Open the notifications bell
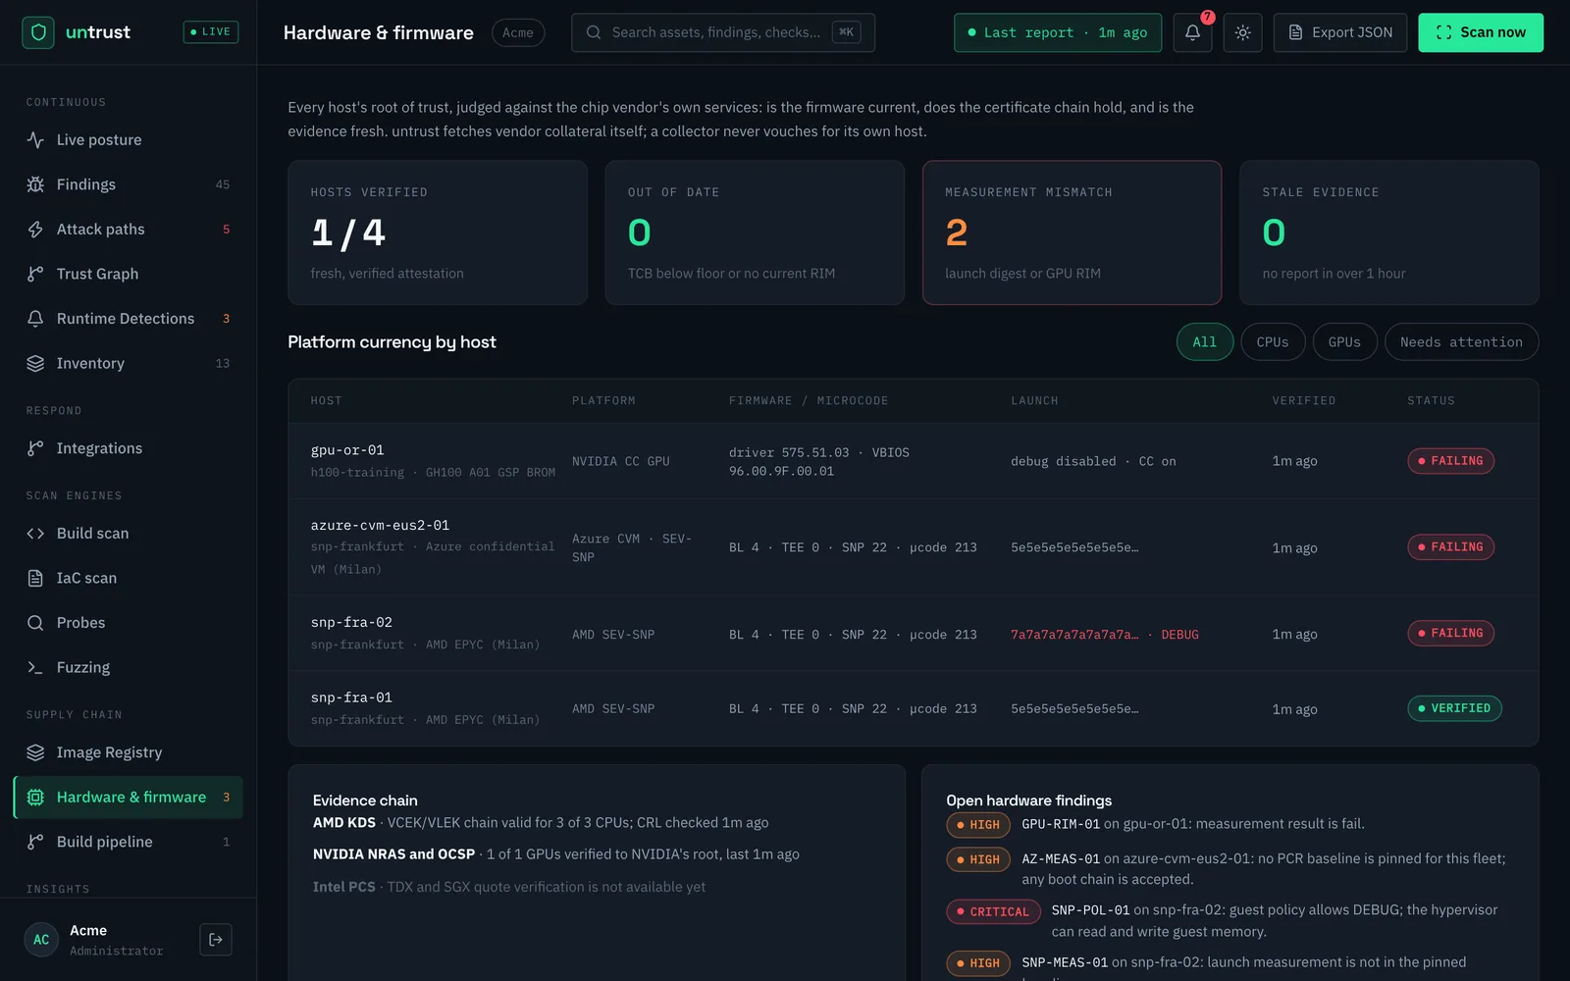Viewport: 1570px width, 981px height. point(1192,32)
